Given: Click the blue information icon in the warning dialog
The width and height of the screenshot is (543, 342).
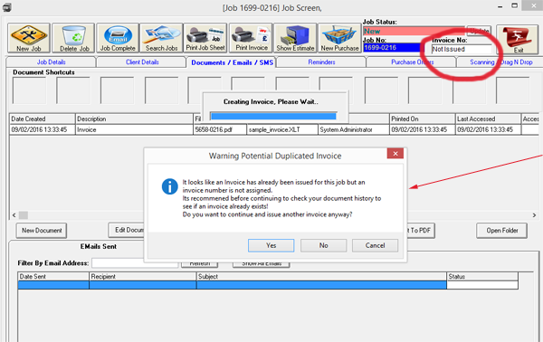Looking at the screenshot, I should click(x=170, y=186).
